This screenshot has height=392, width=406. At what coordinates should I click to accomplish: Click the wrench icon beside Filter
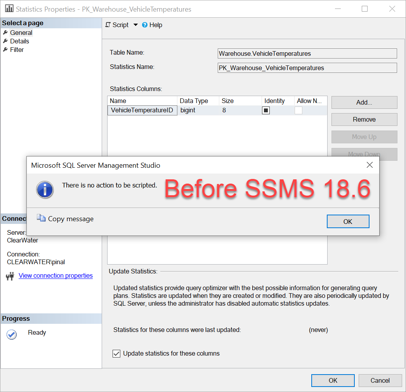tap(5, 50)
